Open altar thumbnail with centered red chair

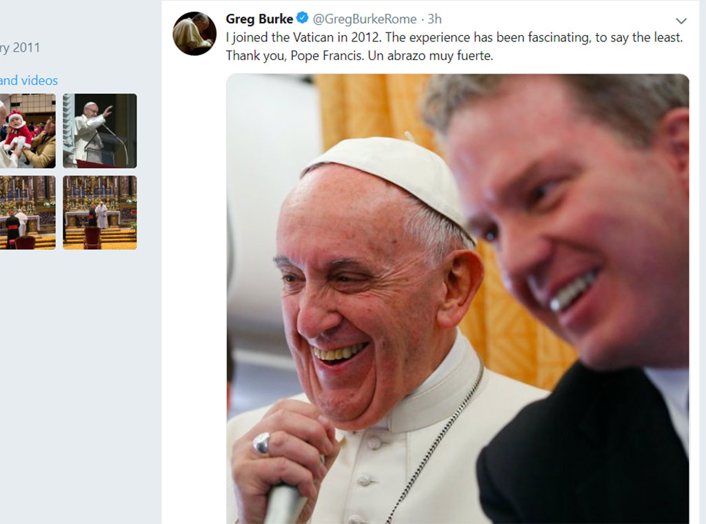point(100,212)
